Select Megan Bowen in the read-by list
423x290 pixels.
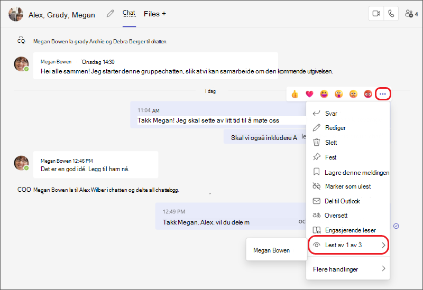point(271,250)
